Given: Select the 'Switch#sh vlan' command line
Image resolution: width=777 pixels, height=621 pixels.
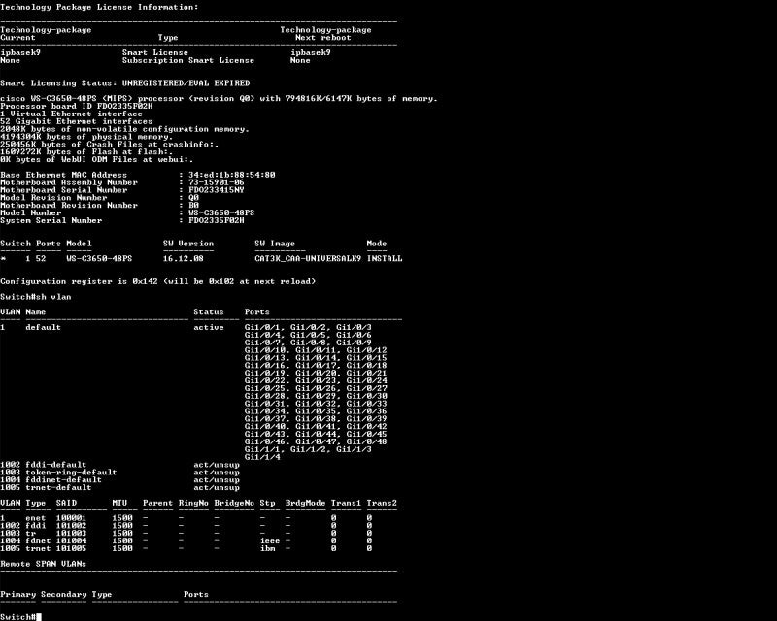Looking at the screenshot, I should point(36,297).
